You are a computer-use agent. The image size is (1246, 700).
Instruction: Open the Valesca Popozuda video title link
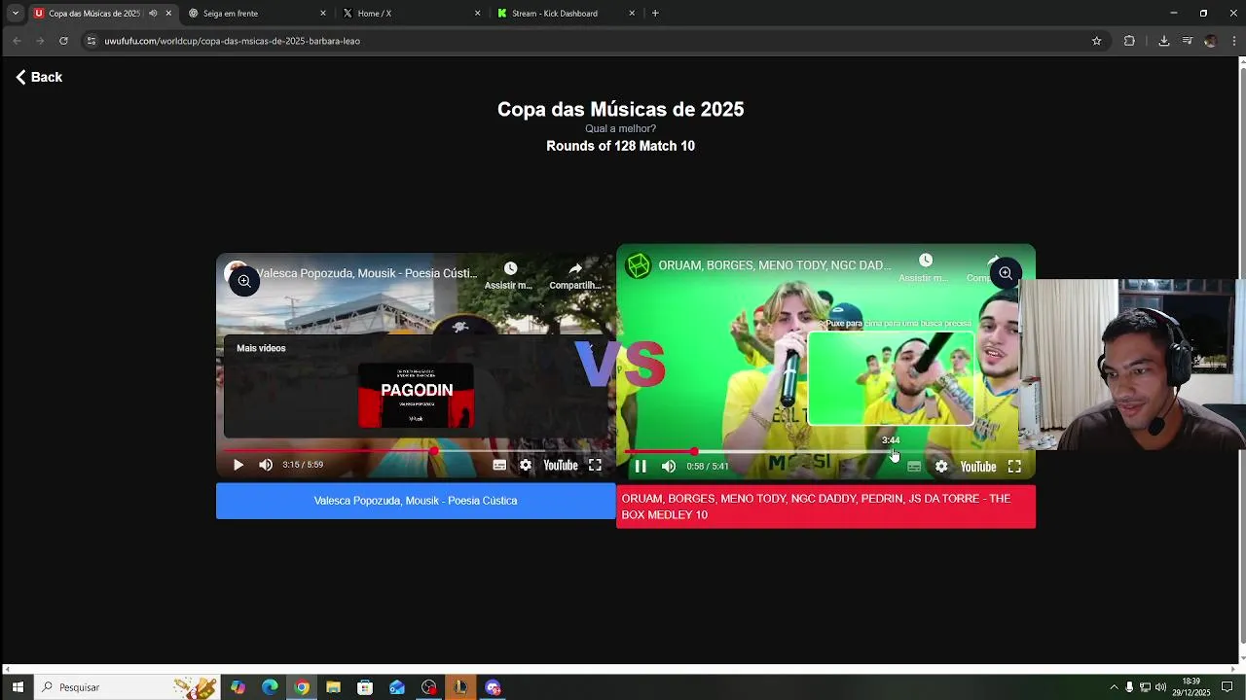[x=367, y=273]
